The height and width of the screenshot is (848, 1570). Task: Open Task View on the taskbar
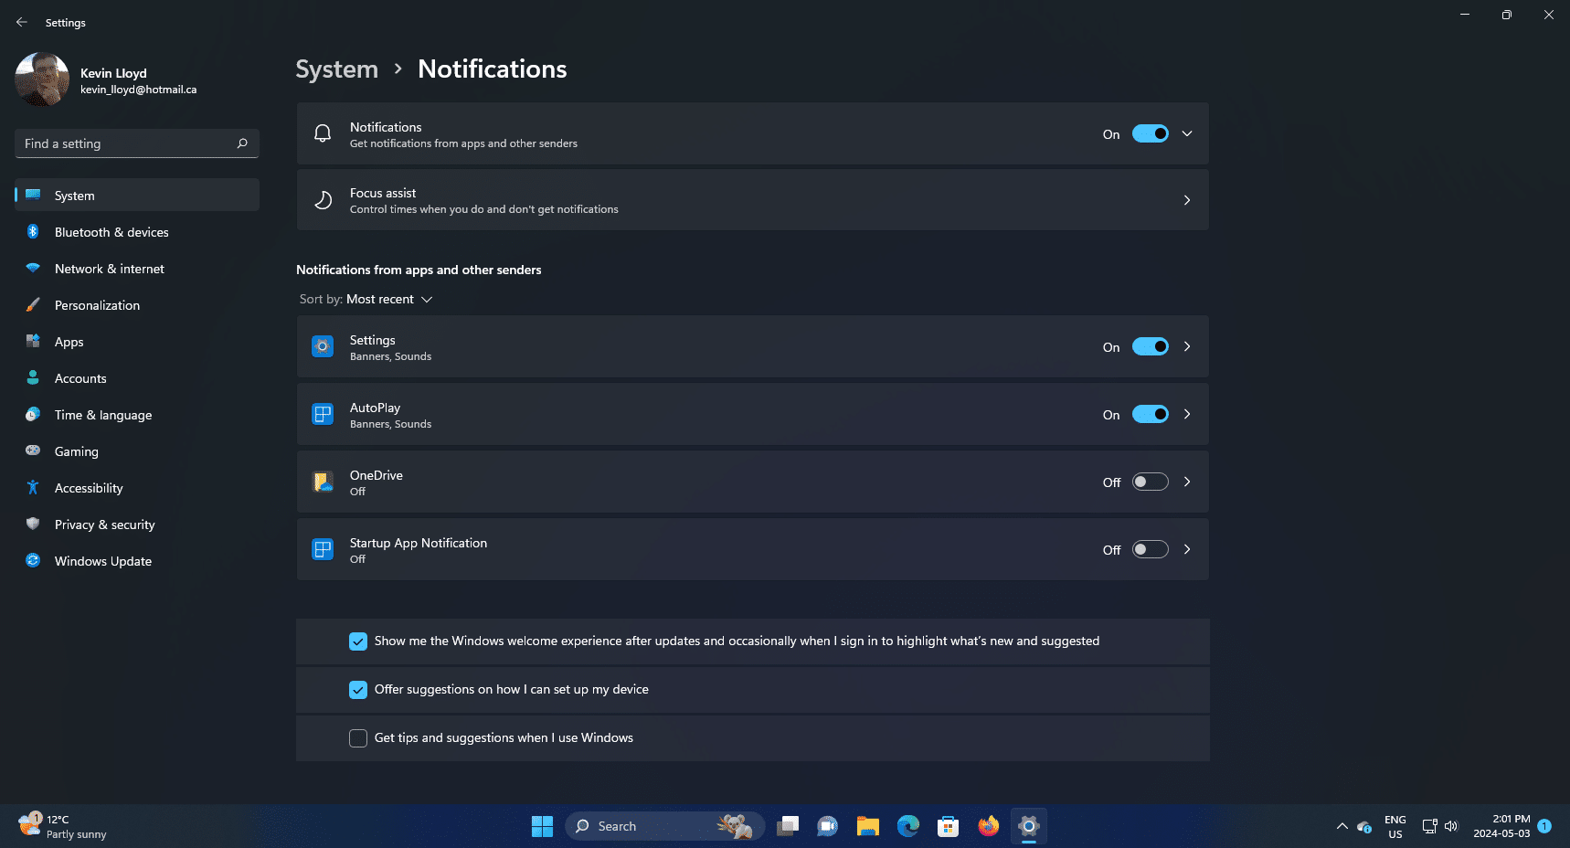click(788, 826)
